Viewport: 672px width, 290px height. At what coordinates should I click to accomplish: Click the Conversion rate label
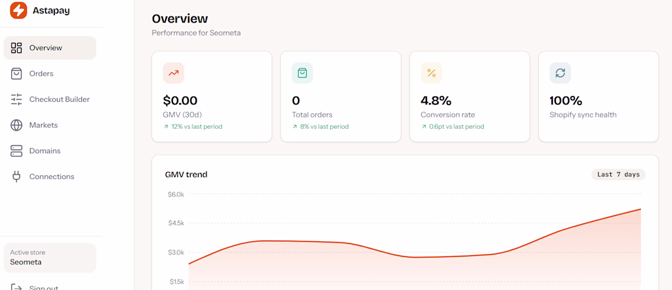coord(448,115)
